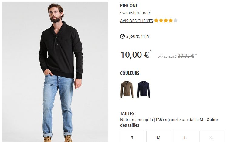The image size is (227, 142).
Task: Click the third gold rating star
Action: coord(166,21)
